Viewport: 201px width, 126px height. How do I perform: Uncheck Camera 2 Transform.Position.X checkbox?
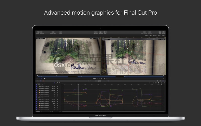36,100
